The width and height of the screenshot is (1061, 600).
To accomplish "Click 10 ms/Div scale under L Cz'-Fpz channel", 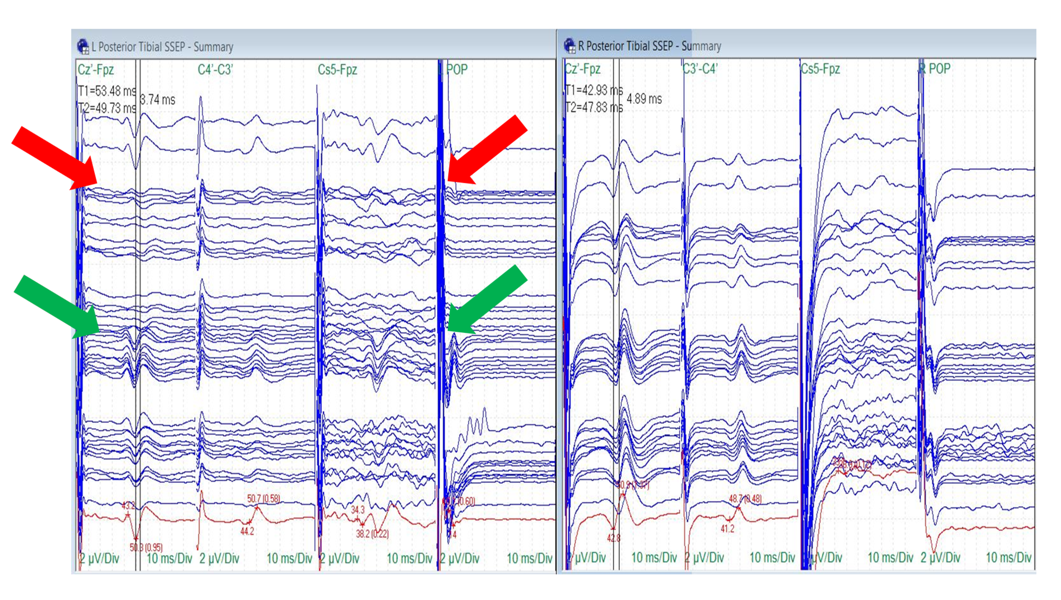I will pyautogui.click(x=169, y=559).
